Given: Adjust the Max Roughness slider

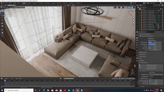Looking at the screenshot, I should pyautogui.click(x=155, y=44).
